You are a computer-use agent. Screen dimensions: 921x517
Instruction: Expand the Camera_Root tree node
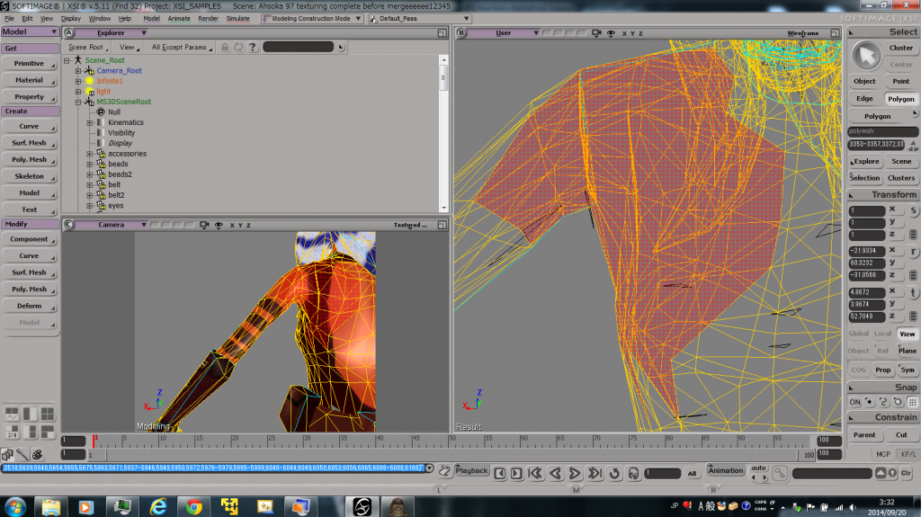(x=78, y=70)
